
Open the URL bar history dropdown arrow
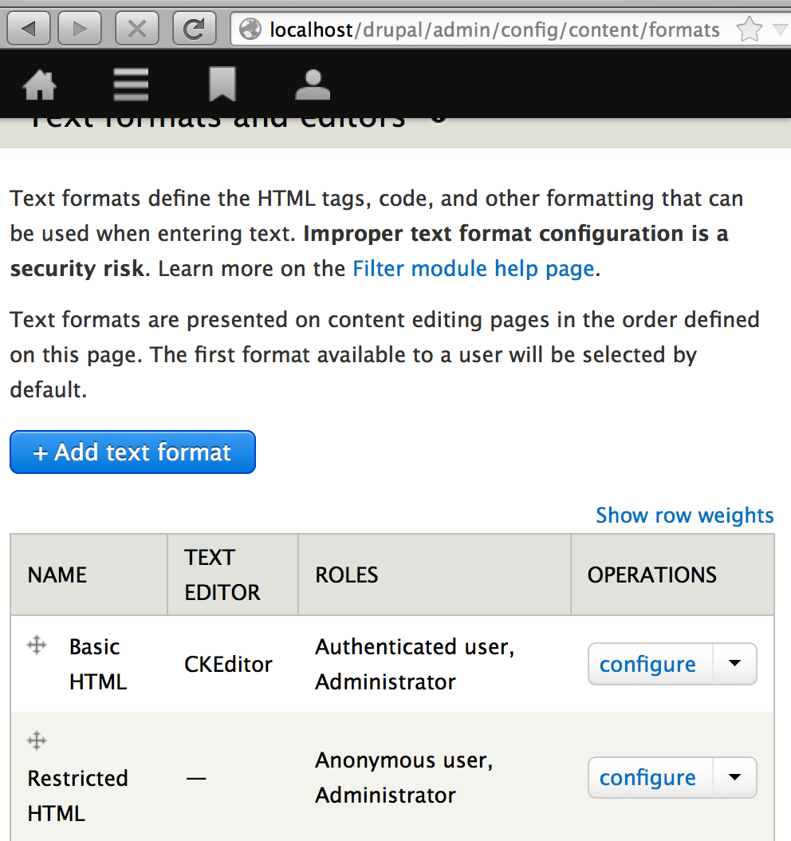(781, 29)
